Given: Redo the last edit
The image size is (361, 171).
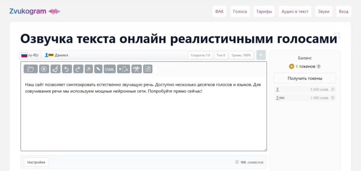Looking at the screenshot, I should pyautogui.click(x=78, y=69).
